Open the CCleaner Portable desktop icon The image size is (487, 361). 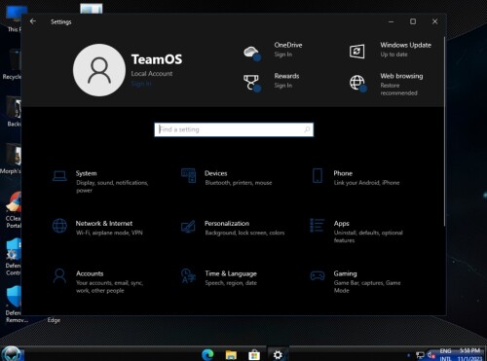coord(13,210)
